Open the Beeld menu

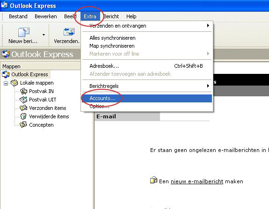[x=70, y=16]
